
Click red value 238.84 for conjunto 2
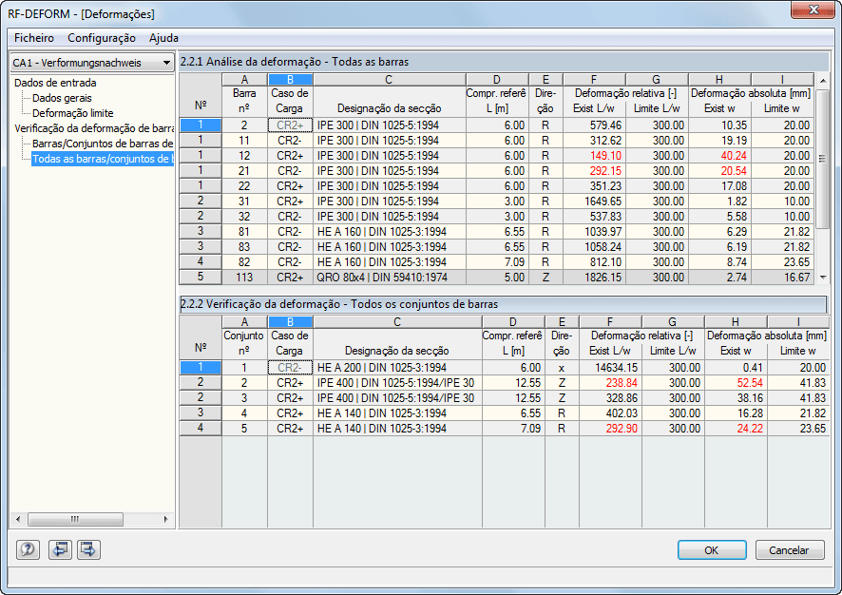[x=610, y=383]
